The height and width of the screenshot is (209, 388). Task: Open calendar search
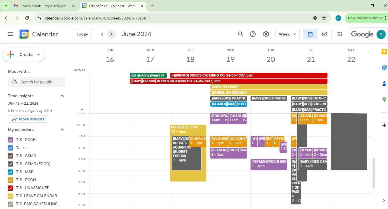tap(241, 34)
